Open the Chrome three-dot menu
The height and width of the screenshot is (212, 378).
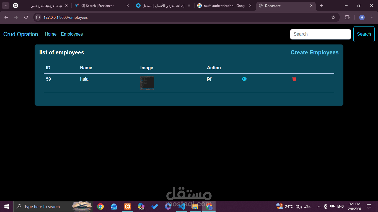click(x=372, y=17)
